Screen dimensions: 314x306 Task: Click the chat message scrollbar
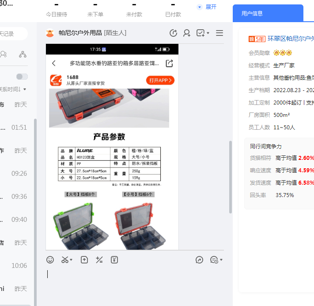click(x=230, y=177)
